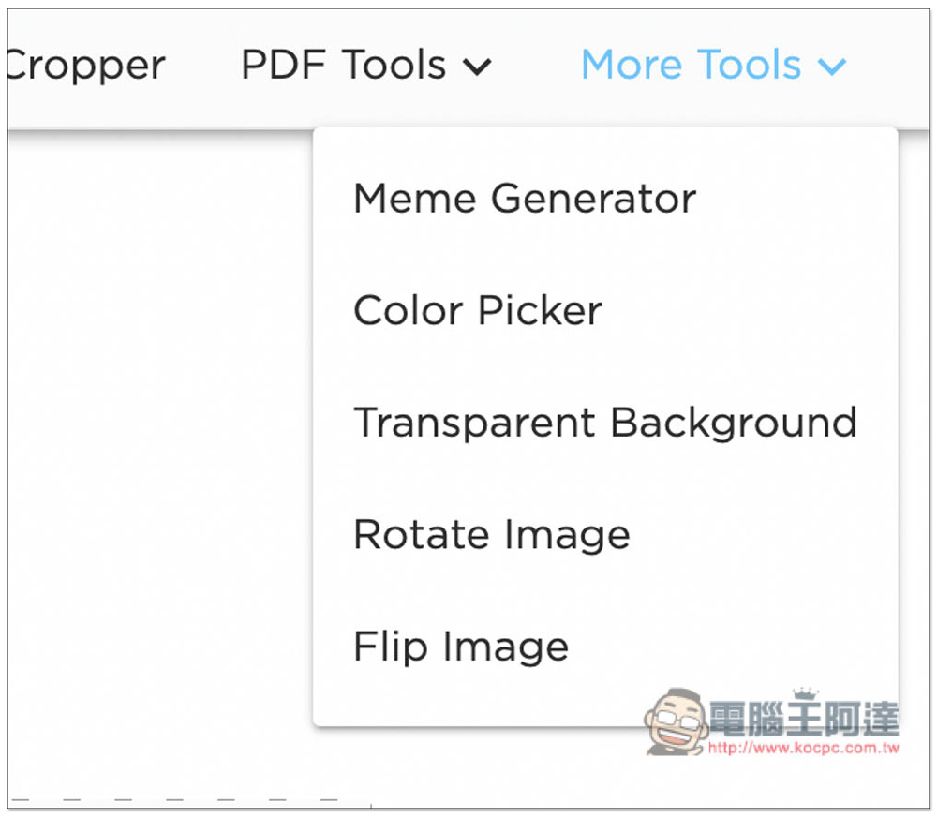
Task: Click the 電腦王阿達 watermark text logo
Action: (x=804, y=719)
